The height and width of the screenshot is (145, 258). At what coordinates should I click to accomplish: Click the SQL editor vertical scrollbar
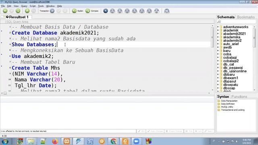coord(212,58)
